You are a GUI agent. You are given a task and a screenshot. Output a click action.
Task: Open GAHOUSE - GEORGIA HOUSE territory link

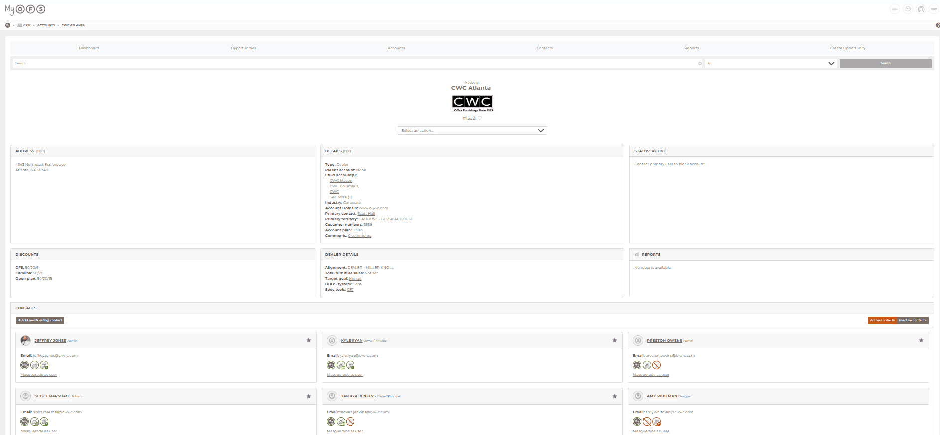coord(386,219)
